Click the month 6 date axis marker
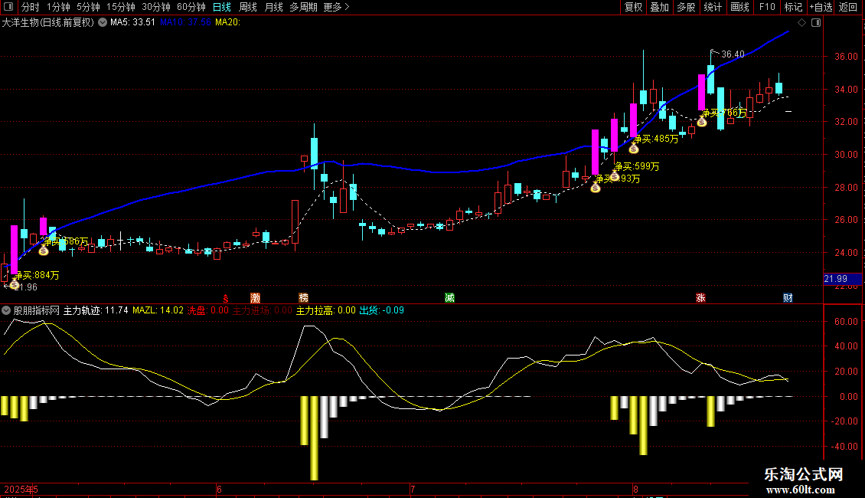865x498 pixels. click(219, 489)
